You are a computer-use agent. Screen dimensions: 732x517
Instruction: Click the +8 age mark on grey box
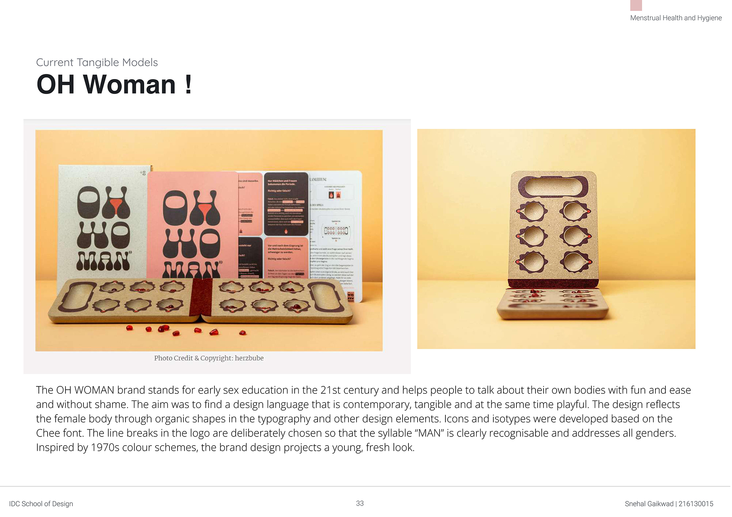point(142,173)
